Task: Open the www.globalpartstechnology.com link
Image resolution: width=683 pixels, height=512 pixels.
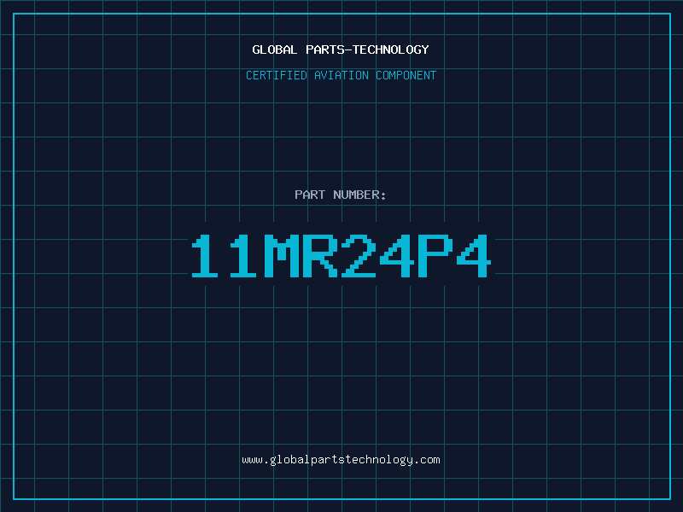Action: coord(341,460)
